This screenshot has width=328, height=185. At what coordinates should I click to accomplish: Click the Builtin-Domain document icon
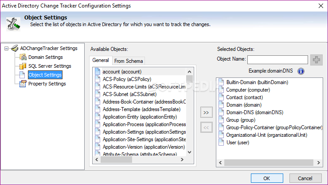point(221,82)
